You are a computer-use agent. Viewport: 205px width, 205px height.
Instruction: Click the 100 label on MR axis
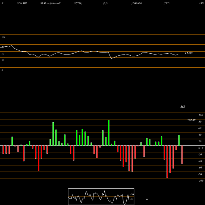point(200,115)
